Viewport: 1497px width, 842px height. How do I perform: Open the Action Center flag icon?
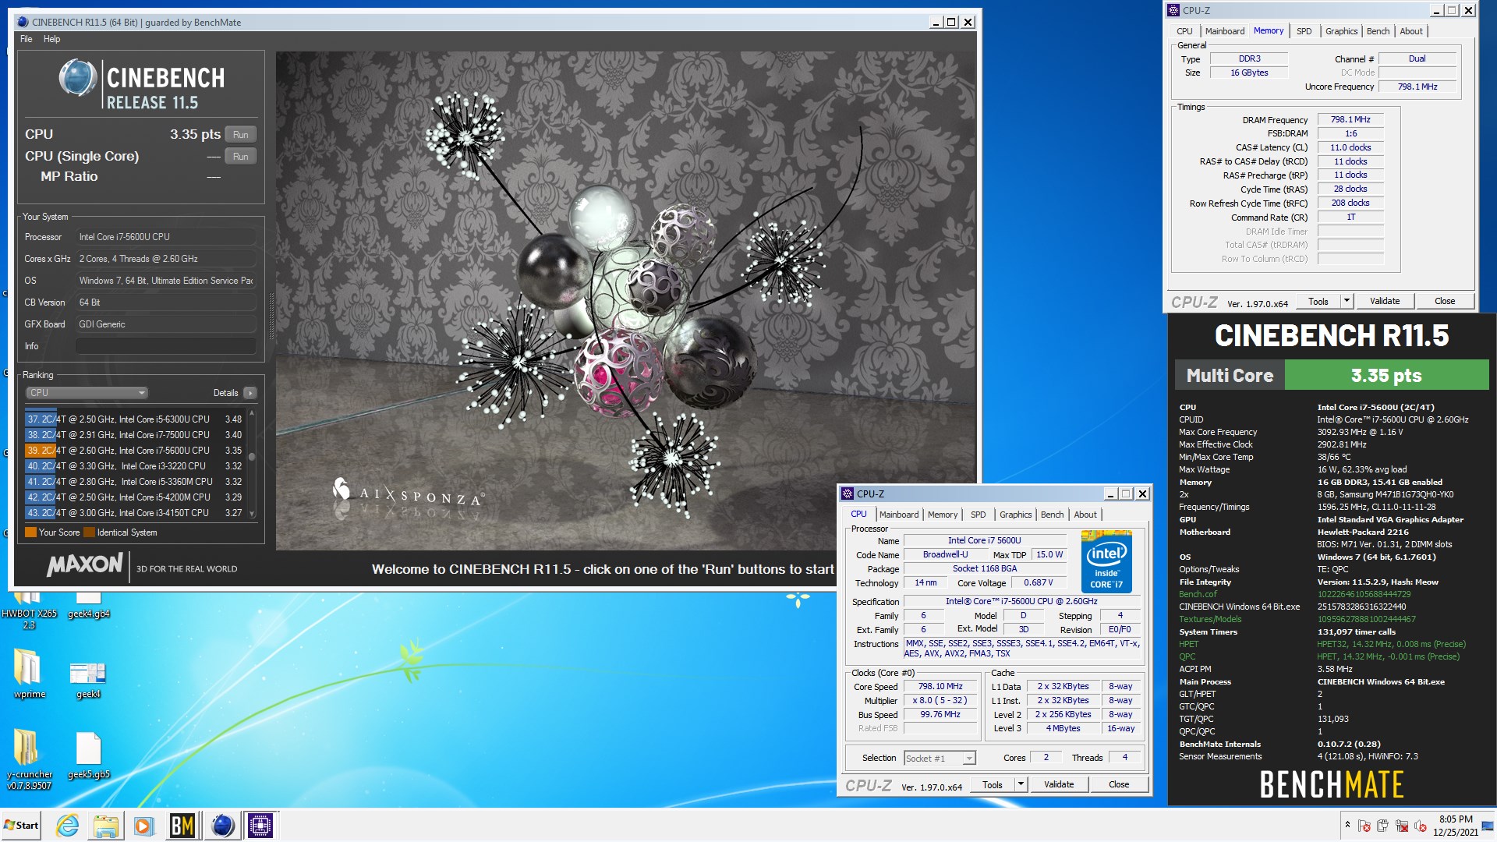(1364, 826)
